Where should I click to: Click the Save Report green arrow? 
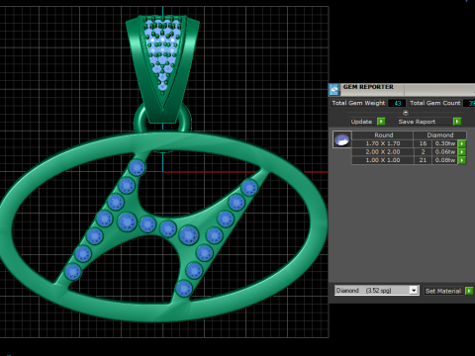457,122
